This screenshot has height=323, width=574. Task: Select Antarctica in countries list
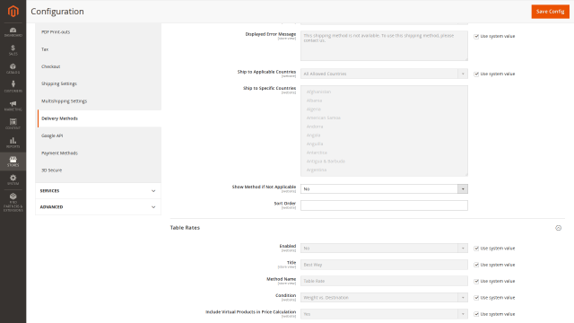pyautogui.click(x=383, y=153)
